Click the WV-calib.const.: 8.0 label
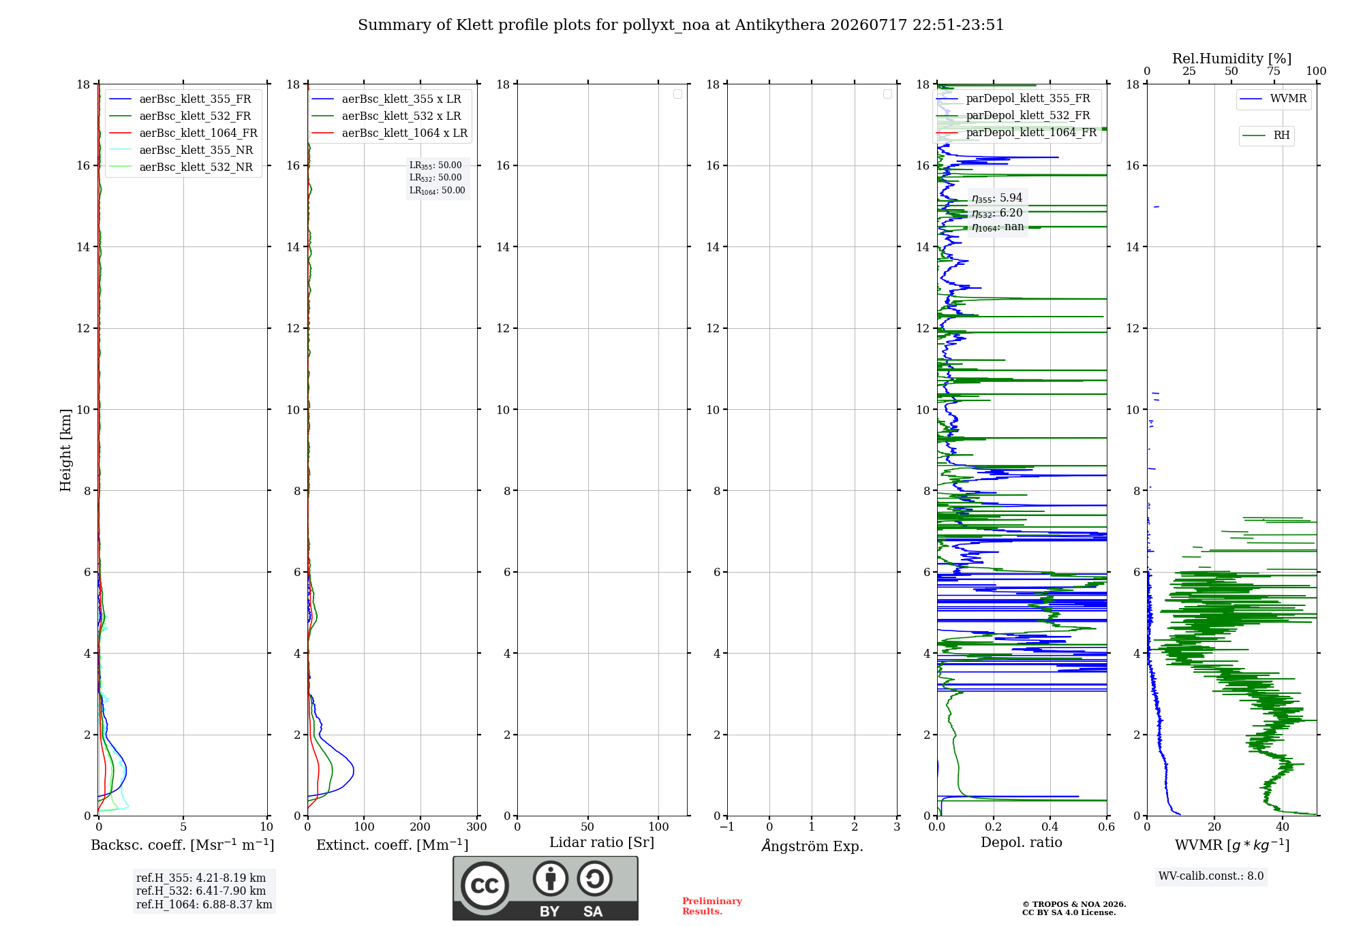The width and height of the screenshot is (1363, 926). (1211, 876)
